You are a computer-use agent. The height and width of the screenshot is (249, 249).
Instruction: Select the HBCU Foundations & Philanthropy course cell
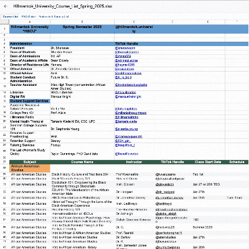click(82, 198)
